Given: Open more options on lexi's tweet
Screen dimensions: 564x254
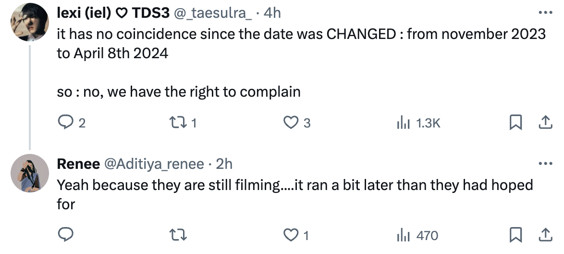Looking at the screenshot, I should [x=545, y=13].
